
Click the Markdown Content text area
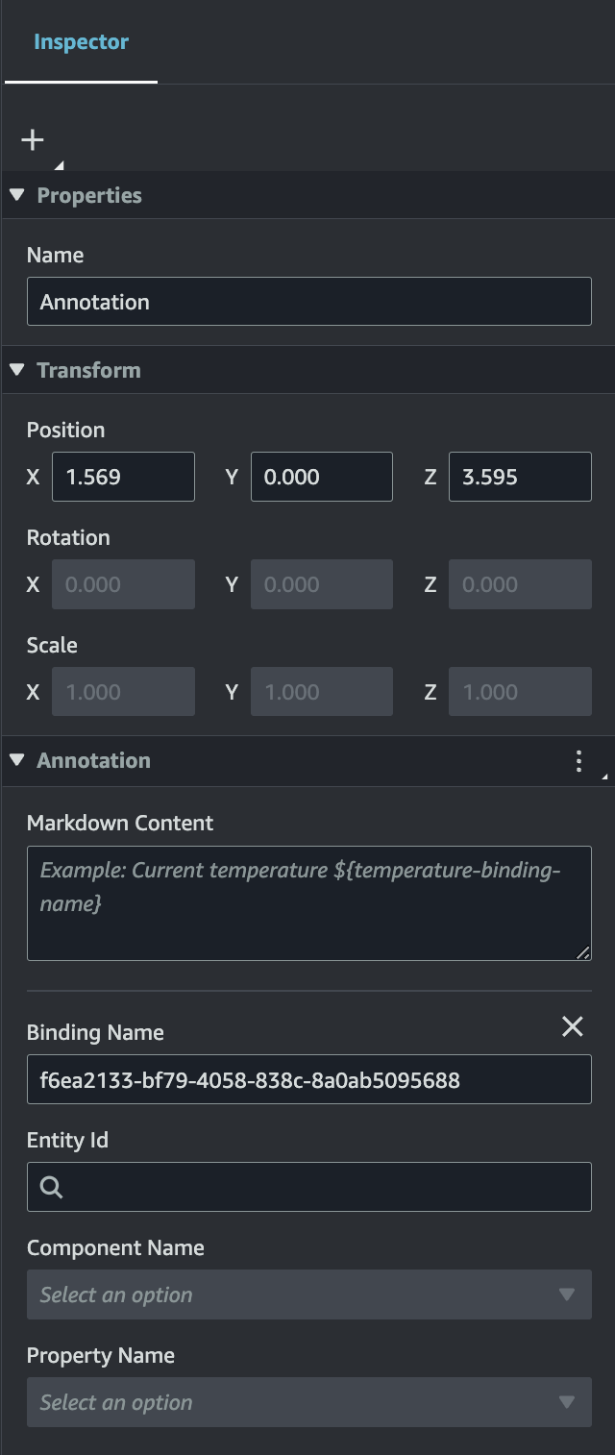tap(308, 902)
